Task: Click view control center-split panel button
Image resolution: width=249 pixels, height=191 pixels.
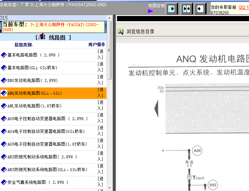Action: tap(187, 8)
